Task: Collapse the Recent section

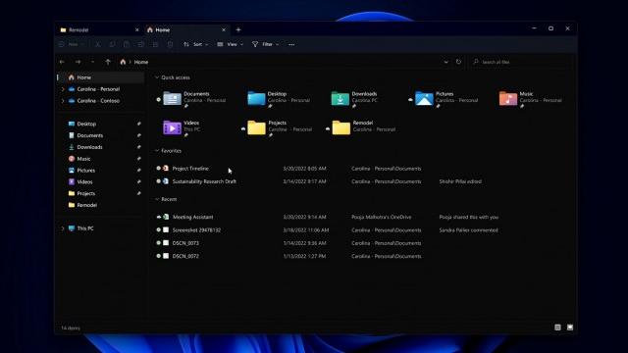Action: (x=157, y=199)
